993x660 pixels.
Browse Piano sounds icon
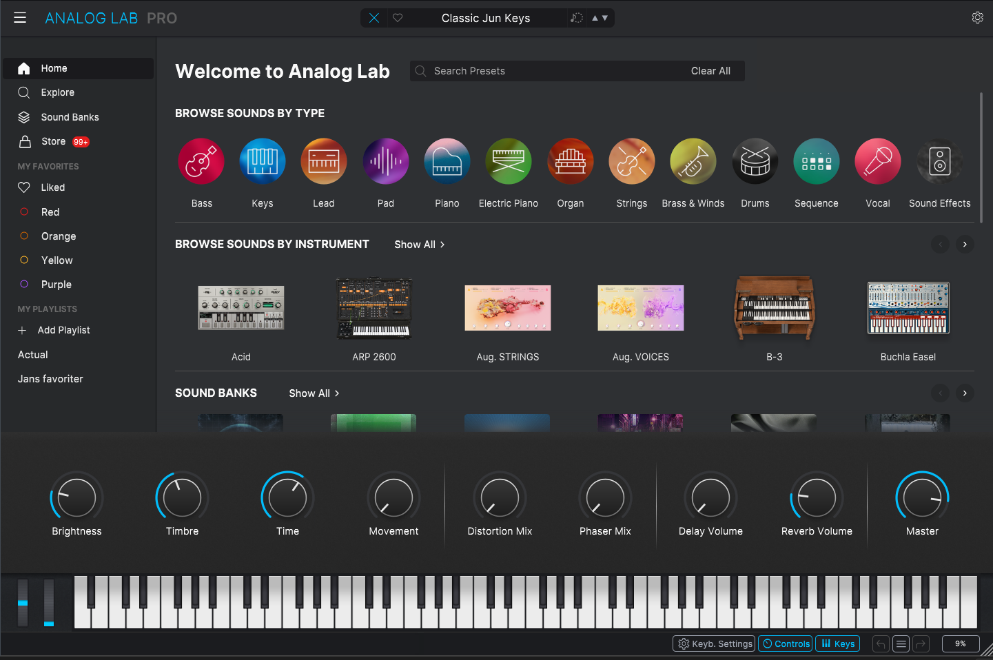[x=447, y=161]
